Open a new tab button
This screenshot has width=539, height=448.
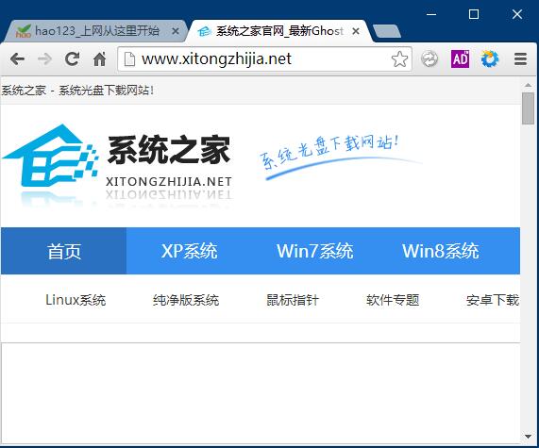coord(387,31)
